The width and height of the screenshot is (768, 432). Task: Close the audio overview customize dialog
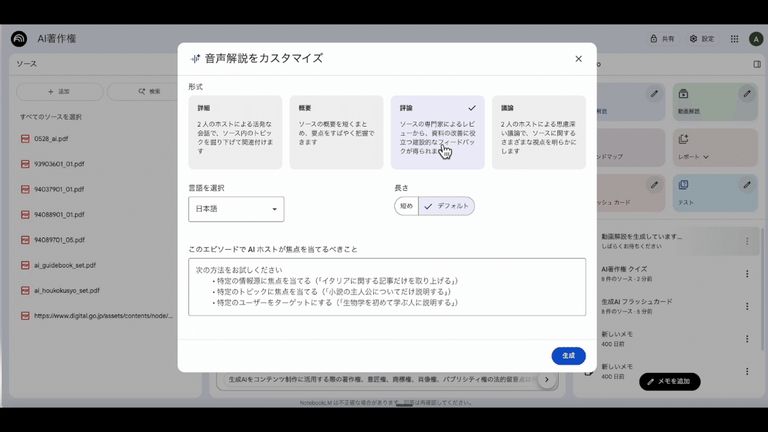(x=578, y=59)
